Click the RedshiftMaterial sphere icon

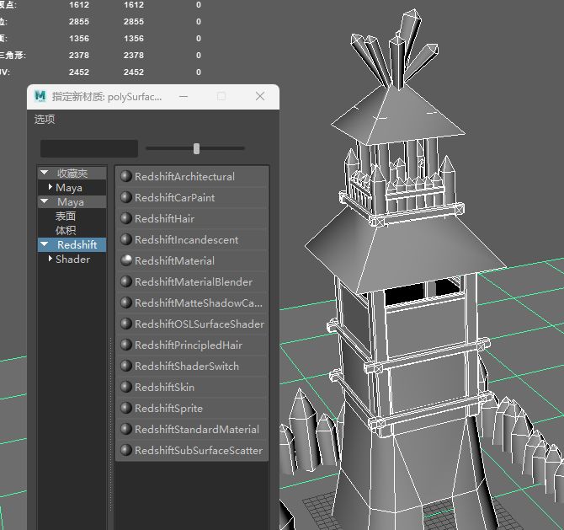[x=126, y=260]
